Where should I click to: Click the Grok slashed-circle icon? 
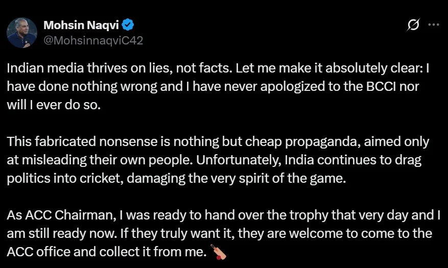point(413,25)
